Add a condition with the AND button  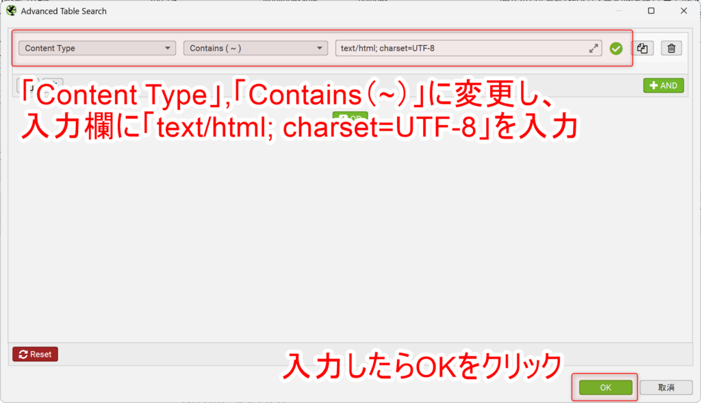pos(663,85)
